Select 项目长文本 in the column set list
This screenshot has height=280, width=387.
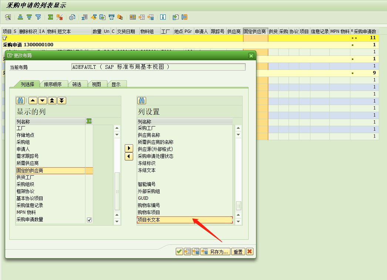185,220
